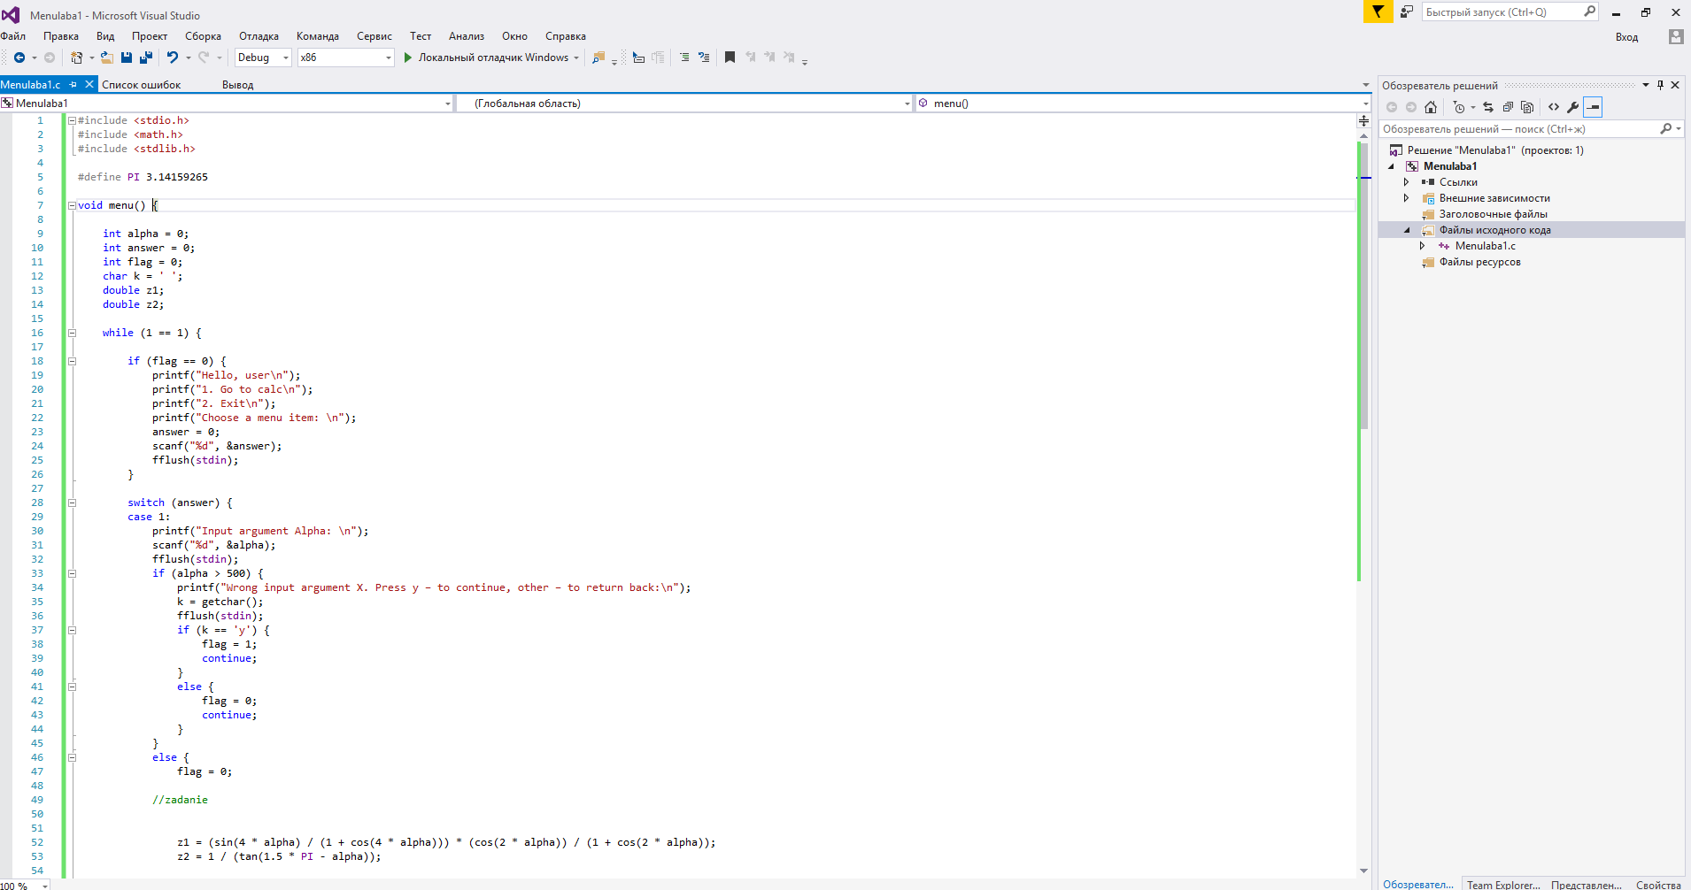Image resolution: width=1691 pixels, height=890 pixels.
Task: Click the Pending Changes Filter clock icon
Action: 1459,107
